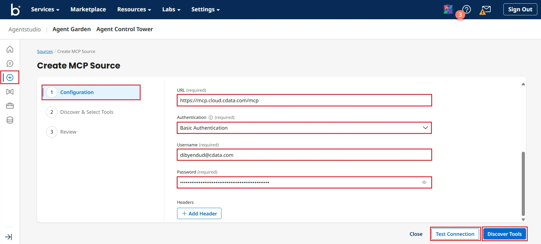Expand the Services menu
The width and height of the screenshot is (541, 244).
tap(45, 9)
